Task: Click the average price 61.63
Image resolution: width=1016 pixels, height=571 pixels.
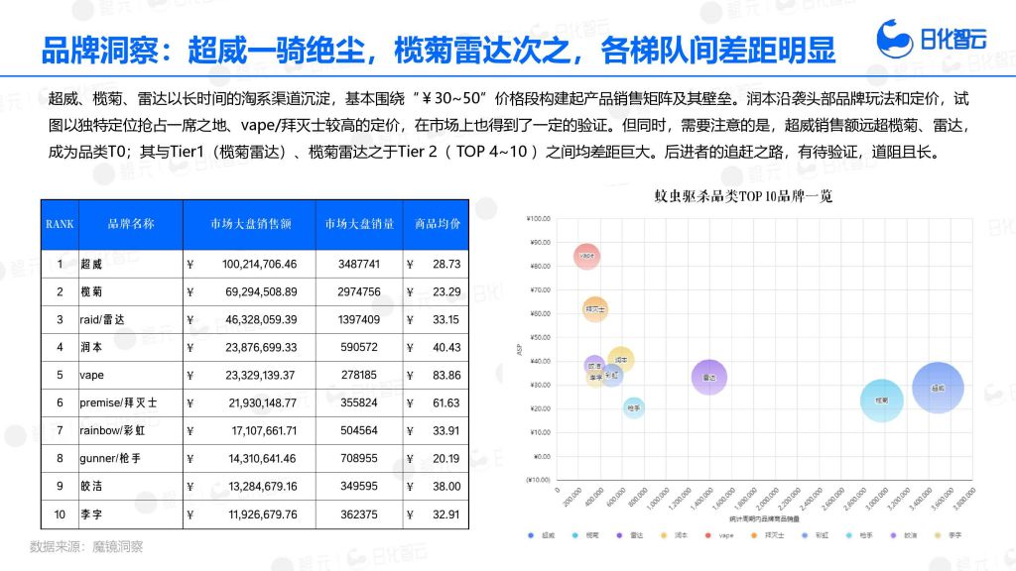Action: 446,402
